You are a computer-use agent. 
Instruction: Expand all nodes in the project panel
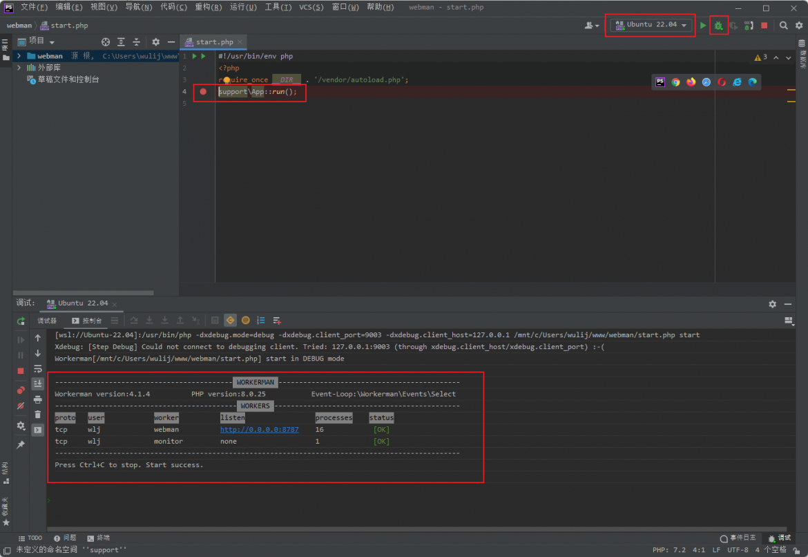point(121,41)
